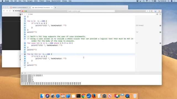Open the related items grid icon in the jump bar
This screenshot has width=177, height=99.
click(22, 14)
